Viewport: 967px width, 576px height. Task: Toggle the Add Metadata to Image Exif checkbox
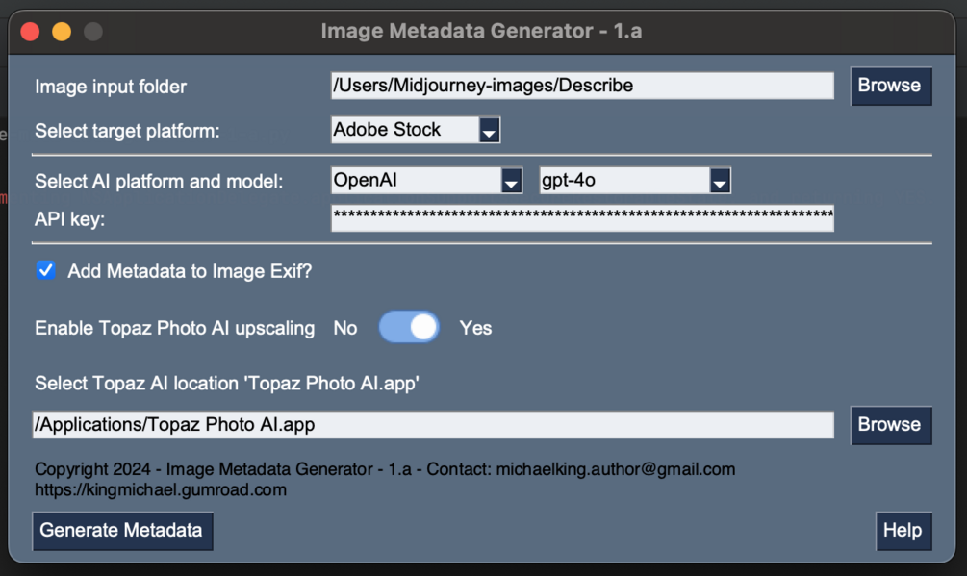[45, 271]
